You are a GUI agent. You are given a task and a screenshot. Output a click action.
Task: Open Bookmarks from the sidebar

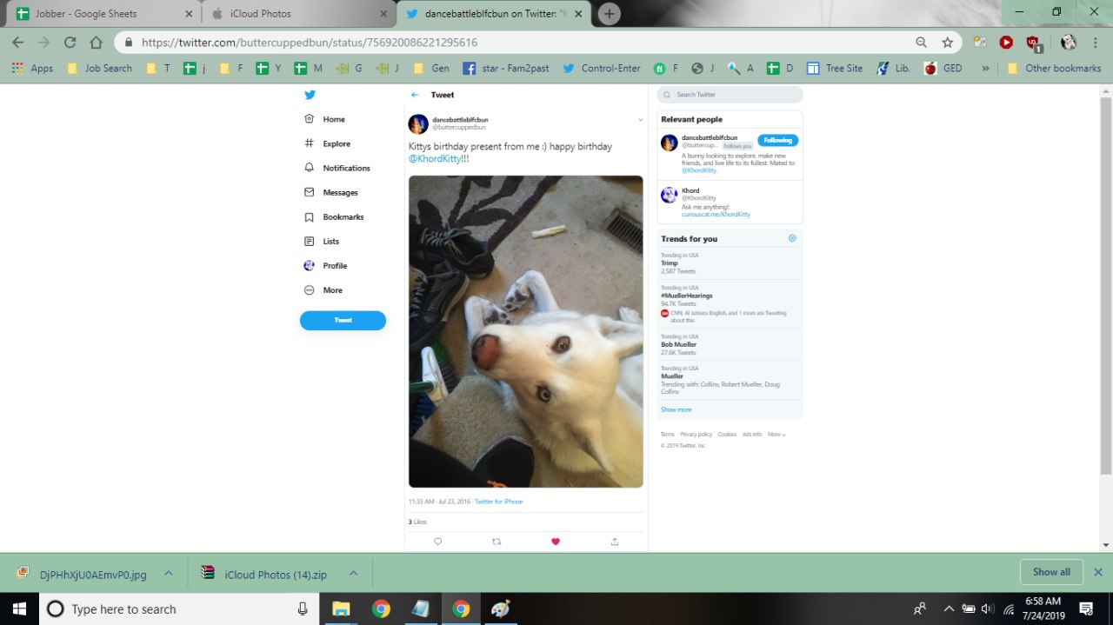pos(335,216)
